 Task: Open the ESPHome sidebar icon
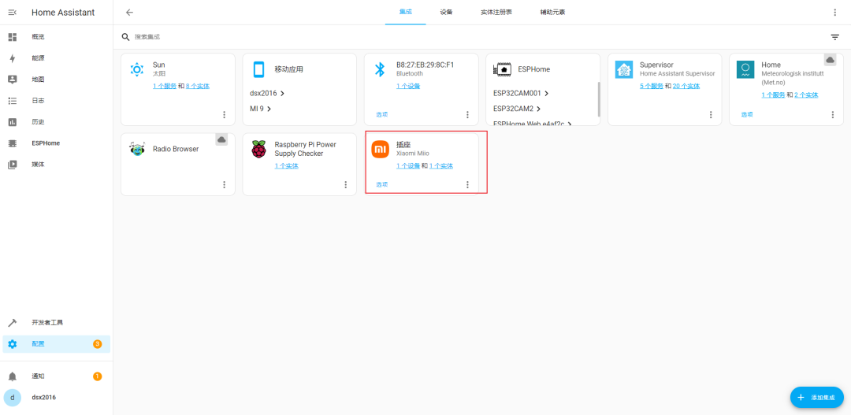(13, 143)
